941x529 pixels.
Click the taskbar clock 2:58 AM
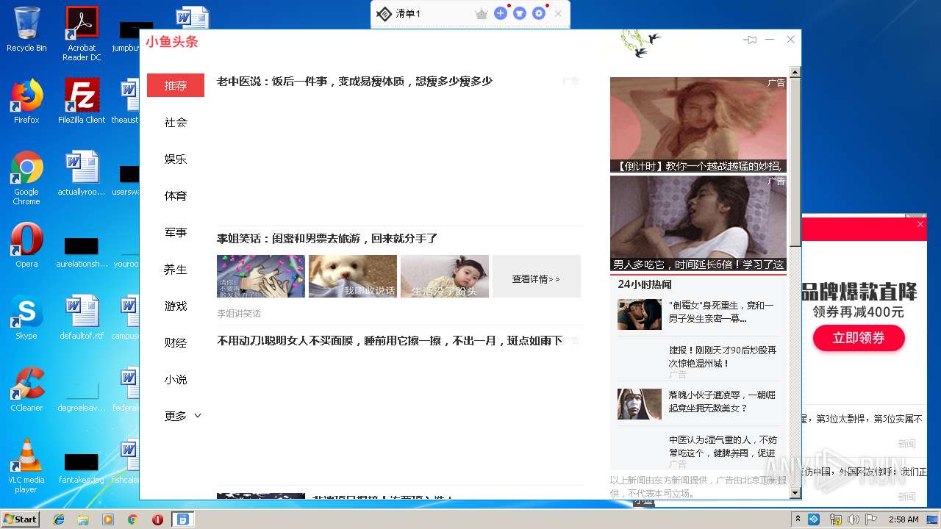pyautogui.click(x=904, y=519)
